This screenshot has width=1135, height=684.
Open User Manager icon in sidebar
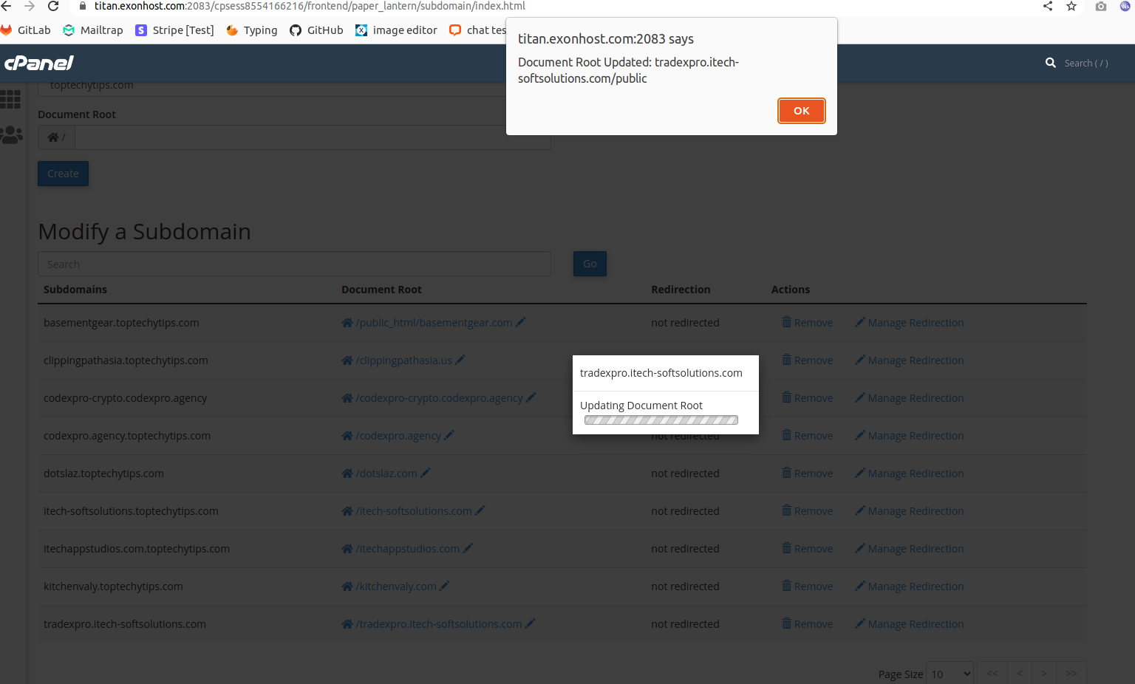[11, 135]
